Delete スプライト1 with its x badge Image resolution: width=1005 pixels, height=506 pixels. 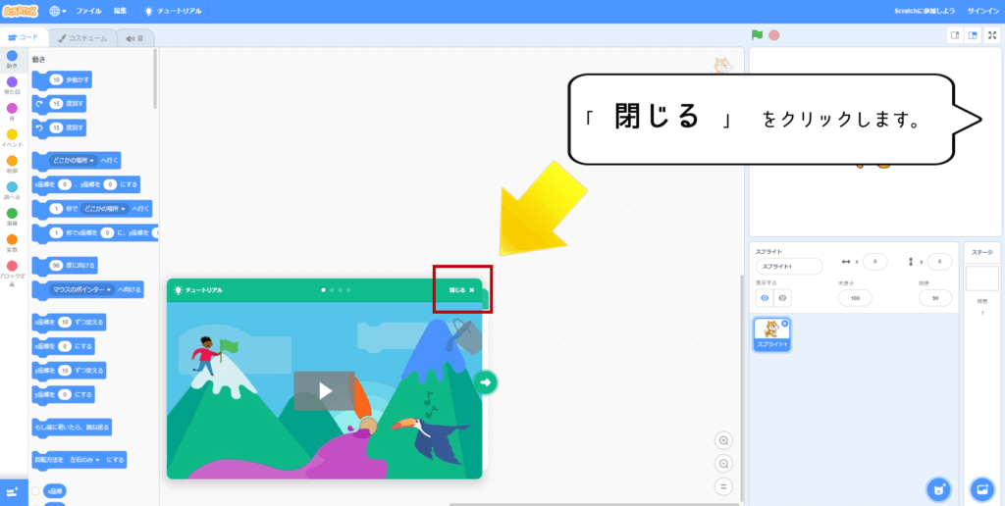pyautogui.click(x=785, y=324)
